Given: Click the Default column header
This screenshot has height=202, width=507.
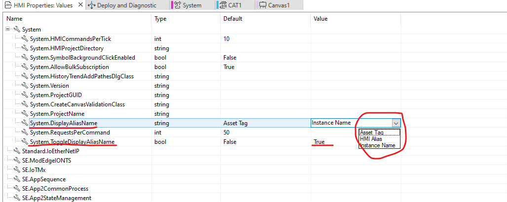Looking at the screenshot, I should 265,19.
